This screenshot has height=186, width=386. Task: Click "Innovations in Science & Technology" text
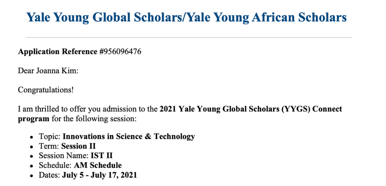pos(129,137)
